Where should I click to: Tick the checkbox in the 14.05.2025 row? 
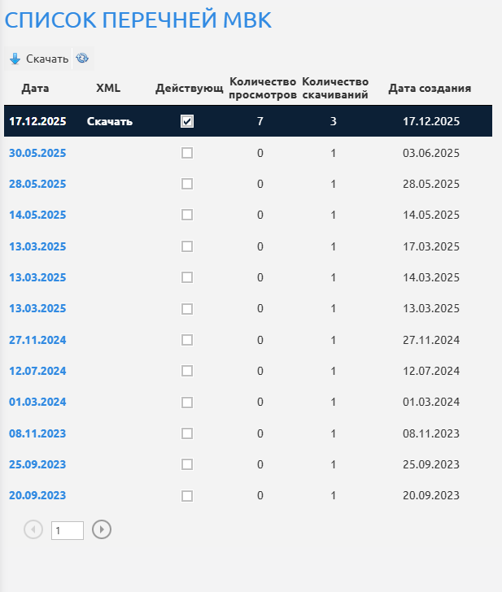[187, 215]
